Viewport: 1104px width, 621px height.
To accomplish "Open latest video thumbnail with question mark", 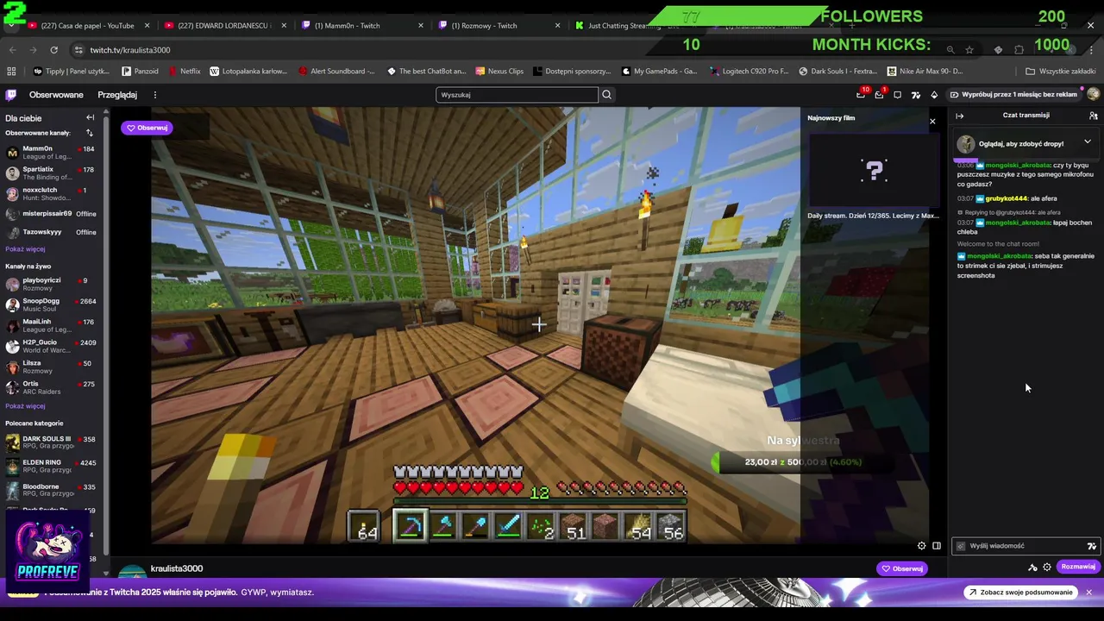I will (874, 171).
